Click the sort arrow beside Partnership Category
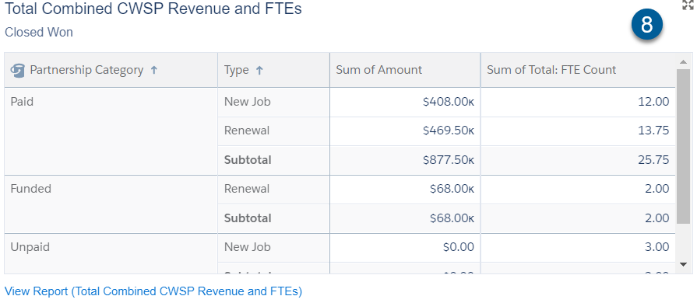Image resolution: width=697 pixels, height=303 pixels. [x=153, y=70]
